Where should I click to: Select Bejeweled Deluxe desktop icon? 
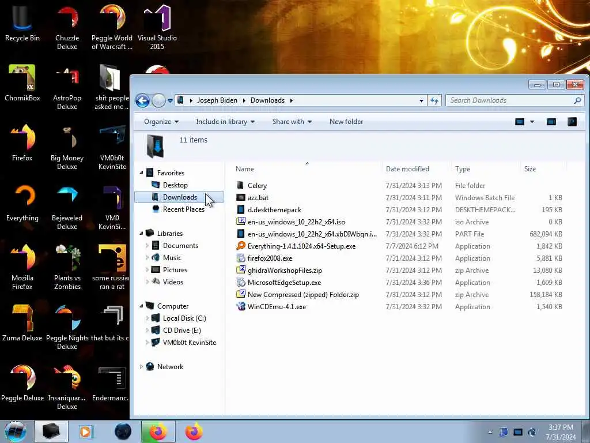(67, 207)
